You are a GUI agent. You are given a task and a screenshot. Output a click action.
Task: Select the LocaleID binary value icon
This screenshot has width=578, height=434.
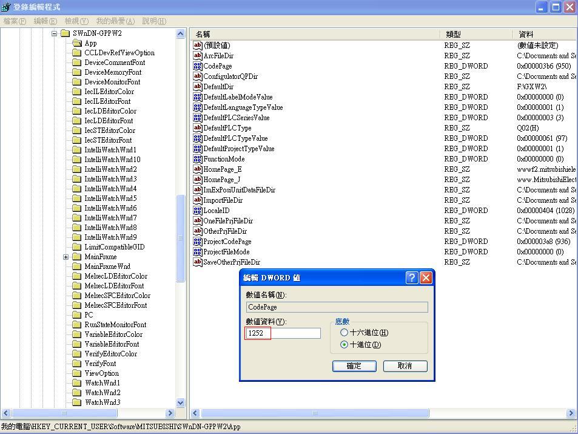(x=197, y=211)
